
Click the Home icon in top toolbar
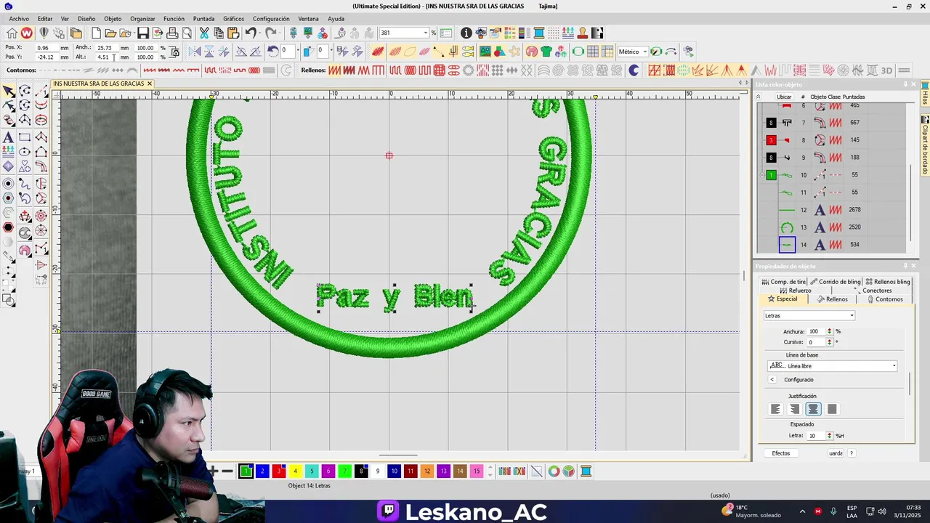12,33
